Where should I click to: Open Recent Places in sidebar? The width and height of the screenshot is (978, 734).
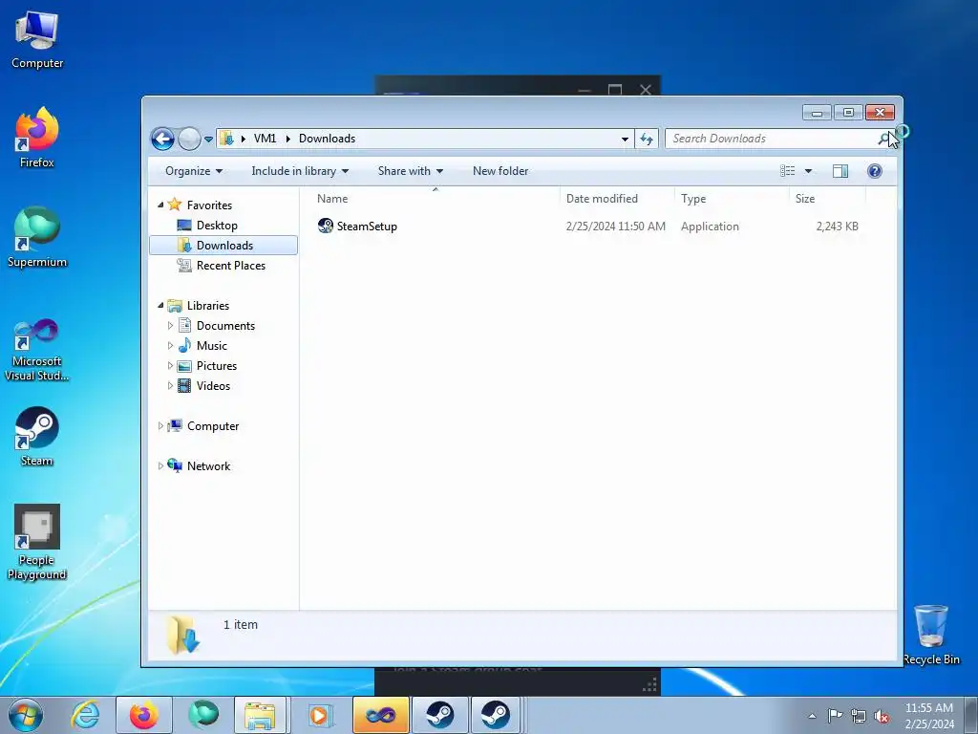point(231,266)
